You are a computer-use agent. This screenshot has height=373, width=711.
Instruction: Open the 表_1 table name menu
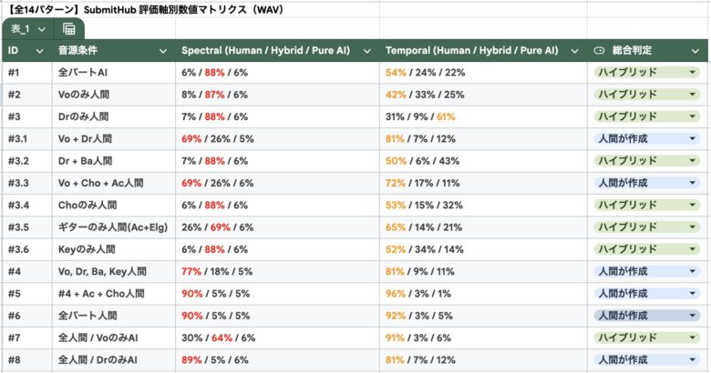(x=27, y=29)
